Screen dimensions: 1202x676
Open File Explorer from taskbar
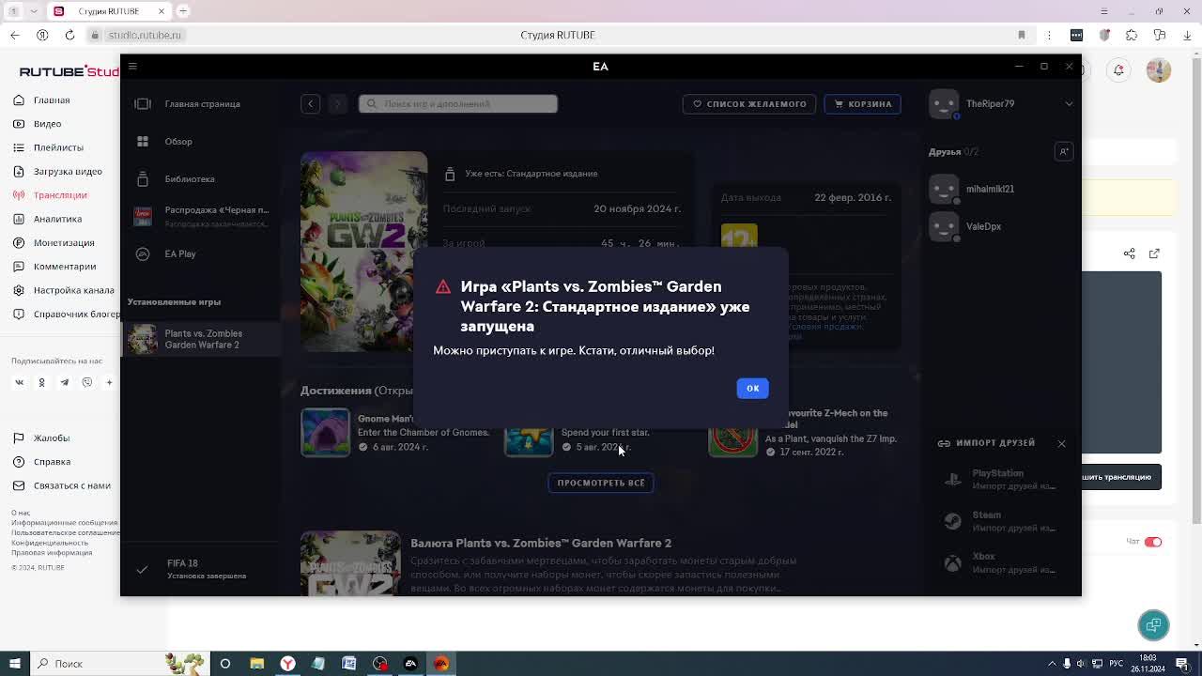pos(256,664)
